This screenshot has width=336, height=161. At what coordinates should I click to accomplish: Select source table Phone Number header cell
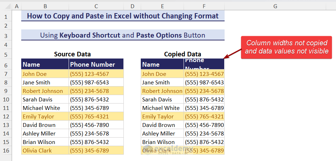[96, 64]
